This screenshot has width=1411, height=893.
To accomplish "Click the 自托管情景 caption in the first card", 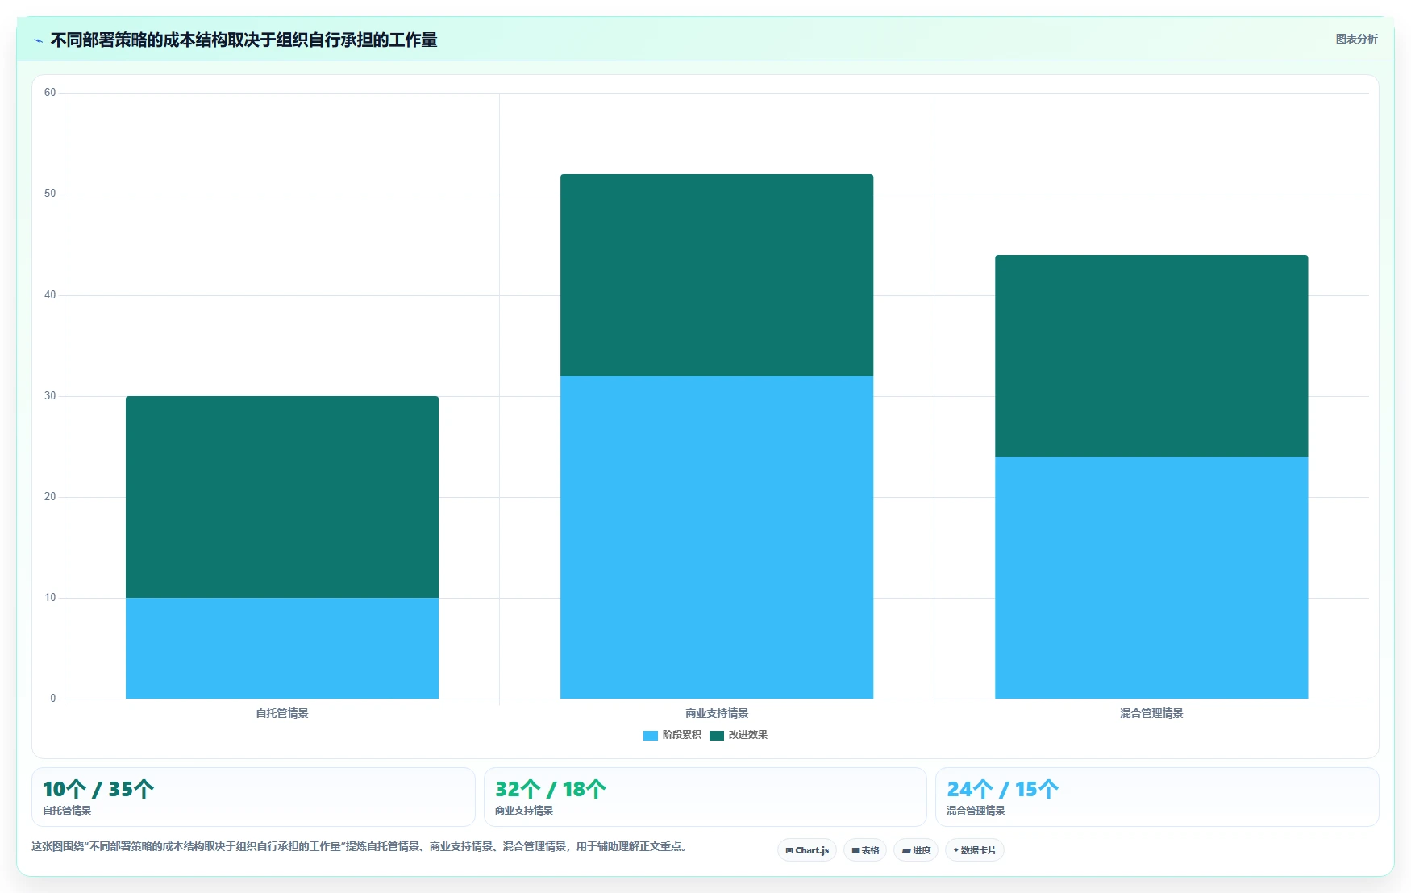I will click(67, 811).
